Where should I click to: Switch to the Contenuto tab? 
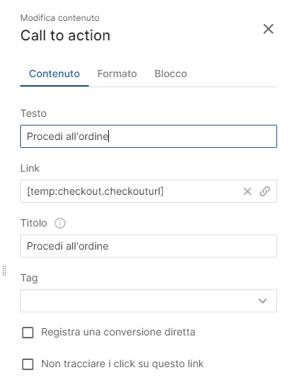point(54,74)
